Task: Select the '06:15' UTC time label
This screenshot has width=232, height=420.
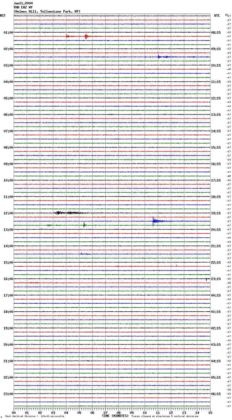Action: click(216, 394)
